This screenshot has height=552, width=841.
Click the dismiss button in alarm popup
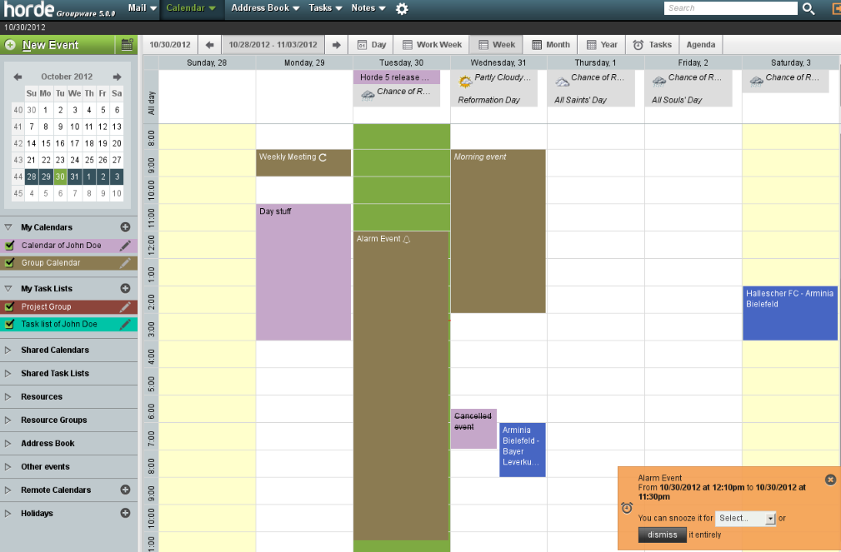663,535
